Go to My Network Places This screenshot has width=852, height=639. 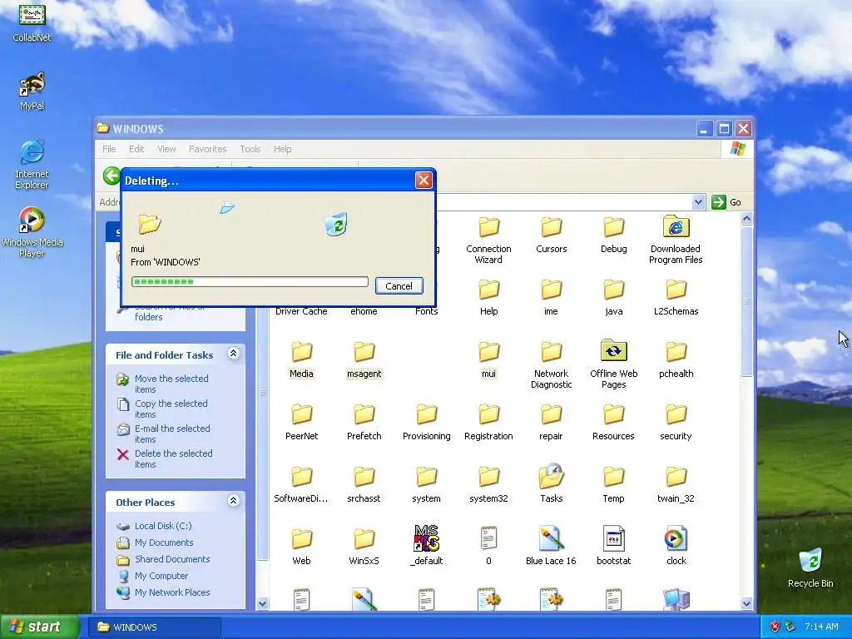[x=171, y=592]
